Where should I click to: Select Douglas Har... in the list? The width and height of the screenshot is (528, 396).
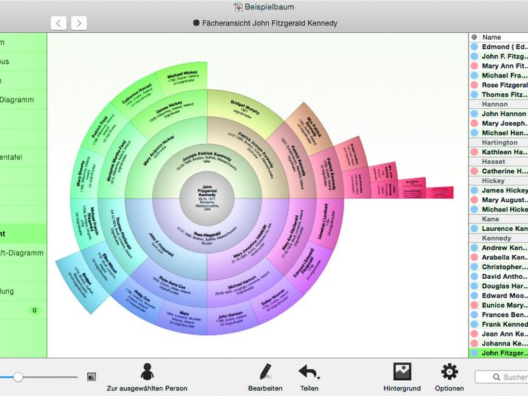(x=499, y=286)
